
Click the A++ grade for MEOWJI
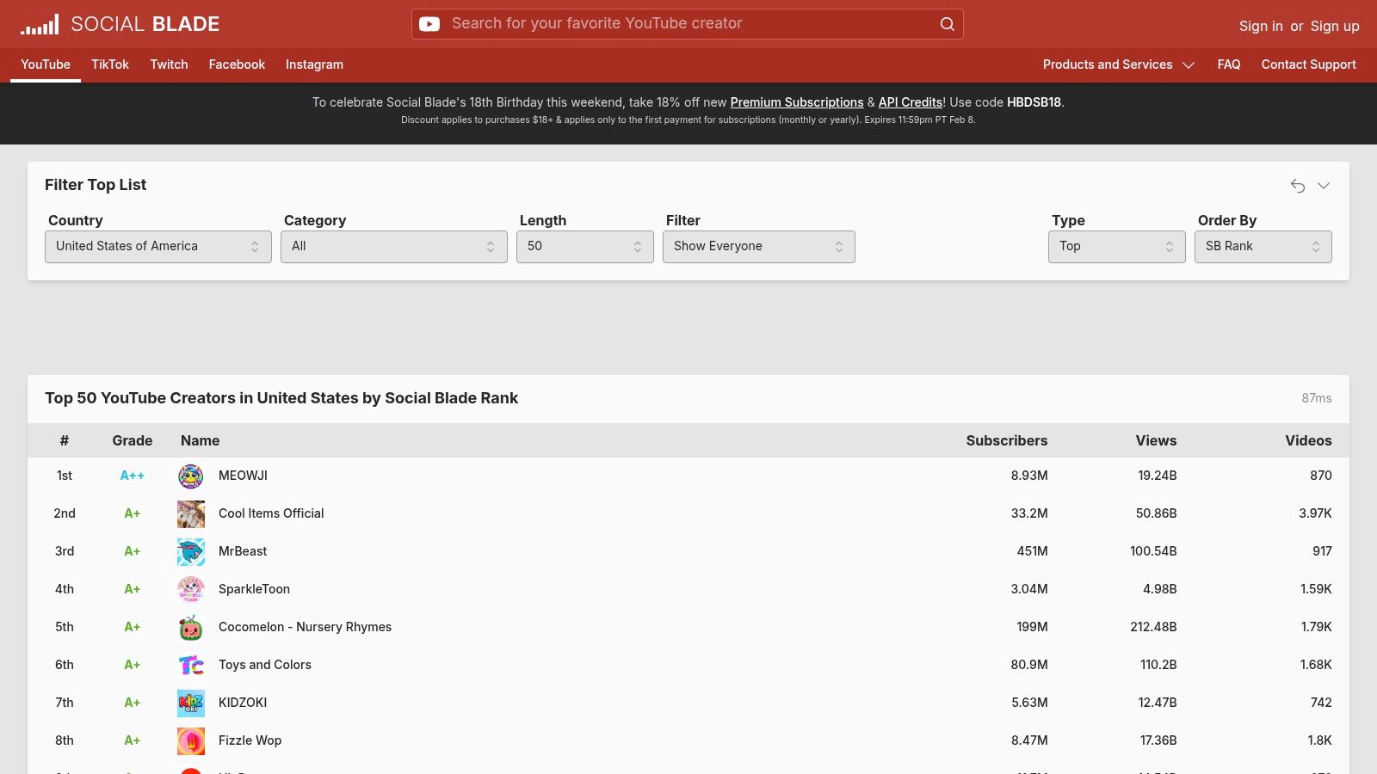(x=133, y=476)
